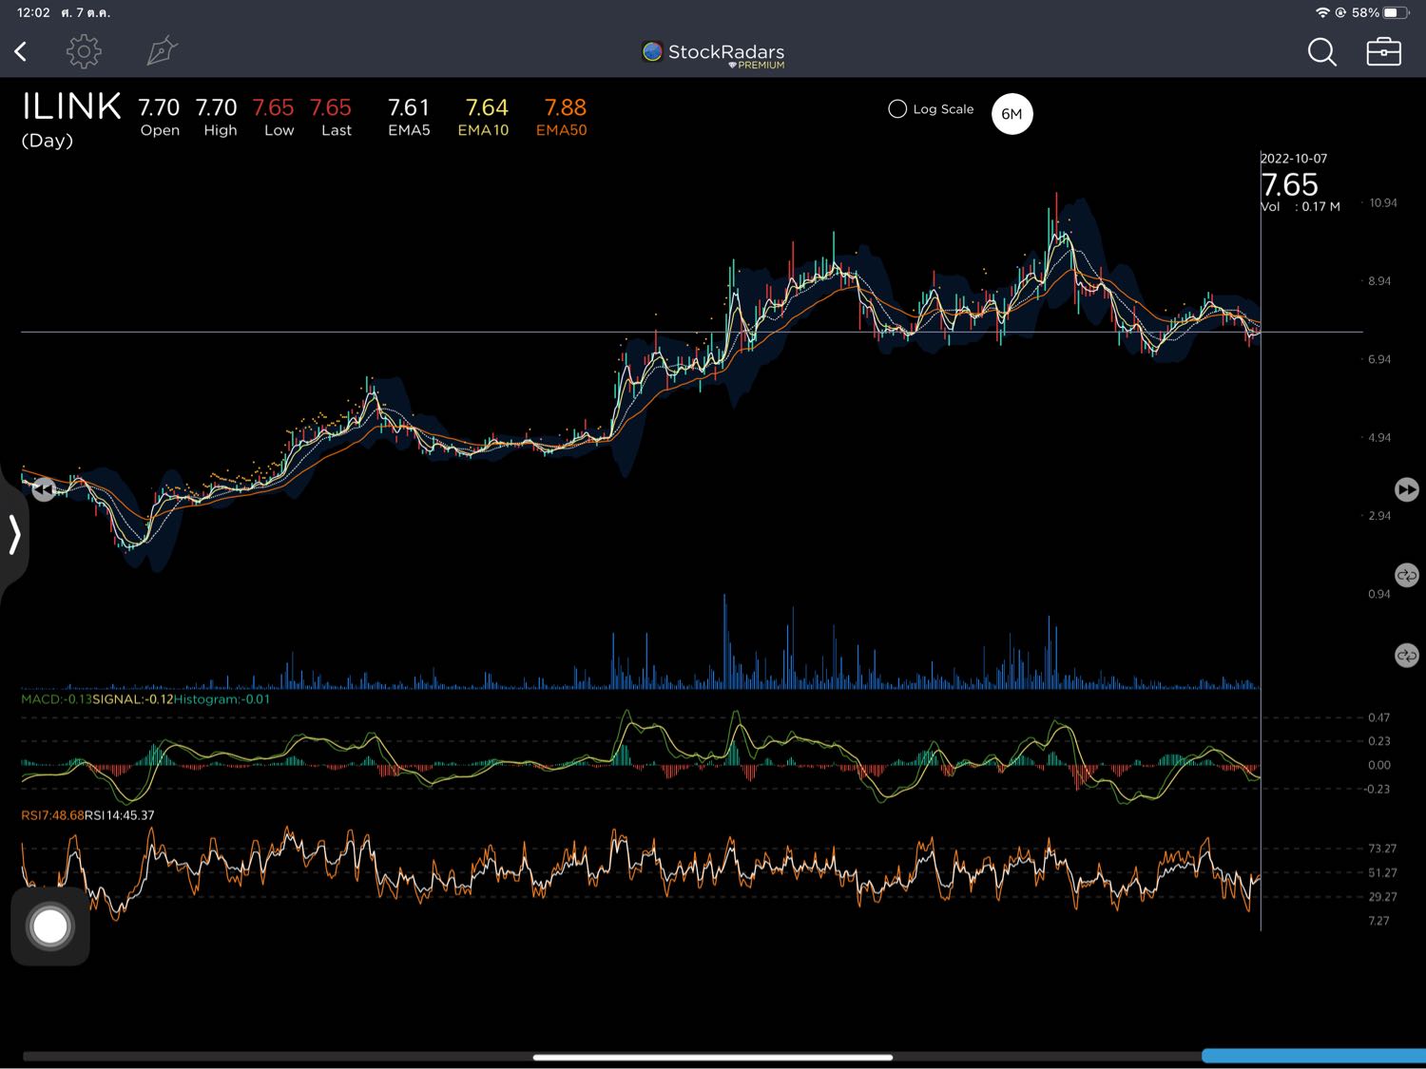The width and height of the screenshot is (1426, 1069).
Task: Tap the back arrow to leave chart
Action: pos(21,51)
